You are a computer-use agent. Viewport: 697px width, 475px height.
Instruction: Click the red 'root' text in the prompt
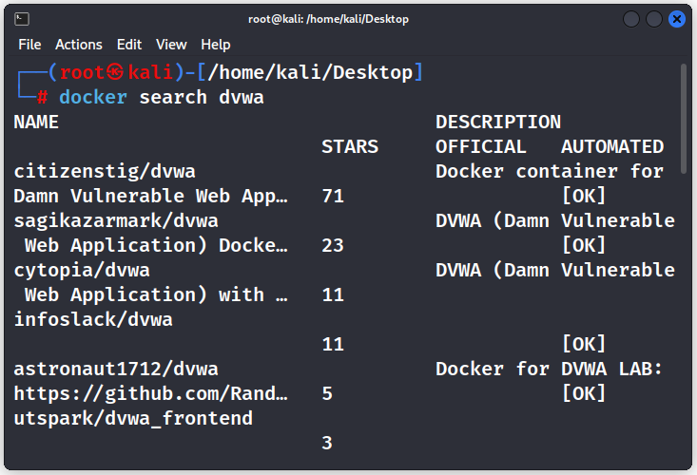click(x=82, y=72)
